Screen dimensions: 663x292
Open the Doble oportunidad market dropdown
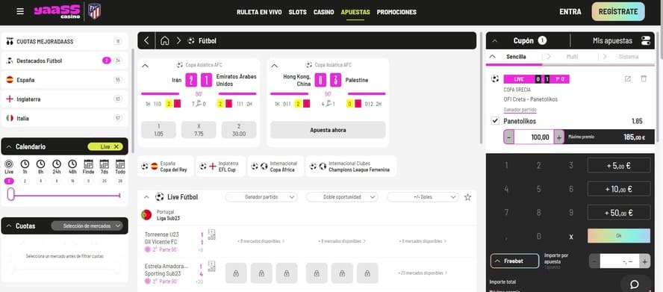click(342, 197)
